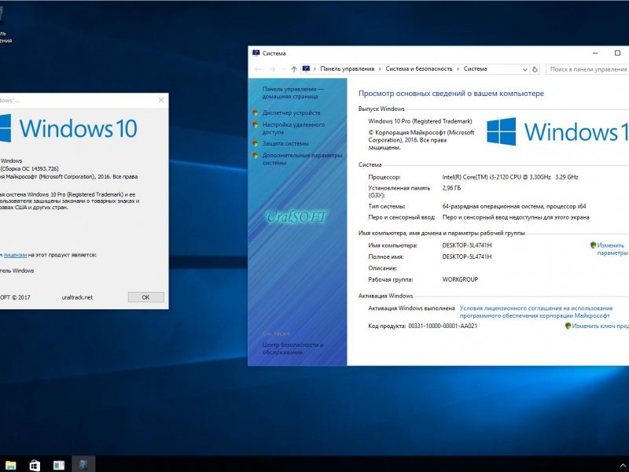Launch Microsoft Store from the taskbar
629x472 pixels.
(x=35, y=465)
